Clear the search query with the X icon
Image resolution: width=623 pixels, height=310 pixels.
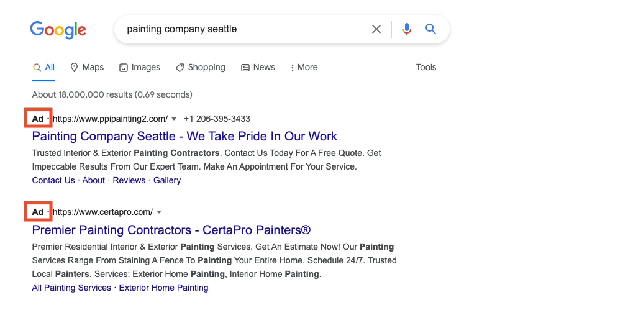pos(376,29)
